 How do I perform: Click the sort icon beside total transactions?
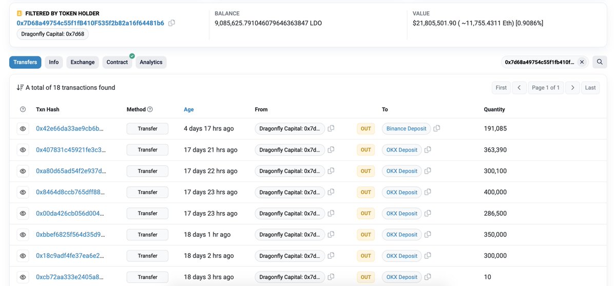20,88
